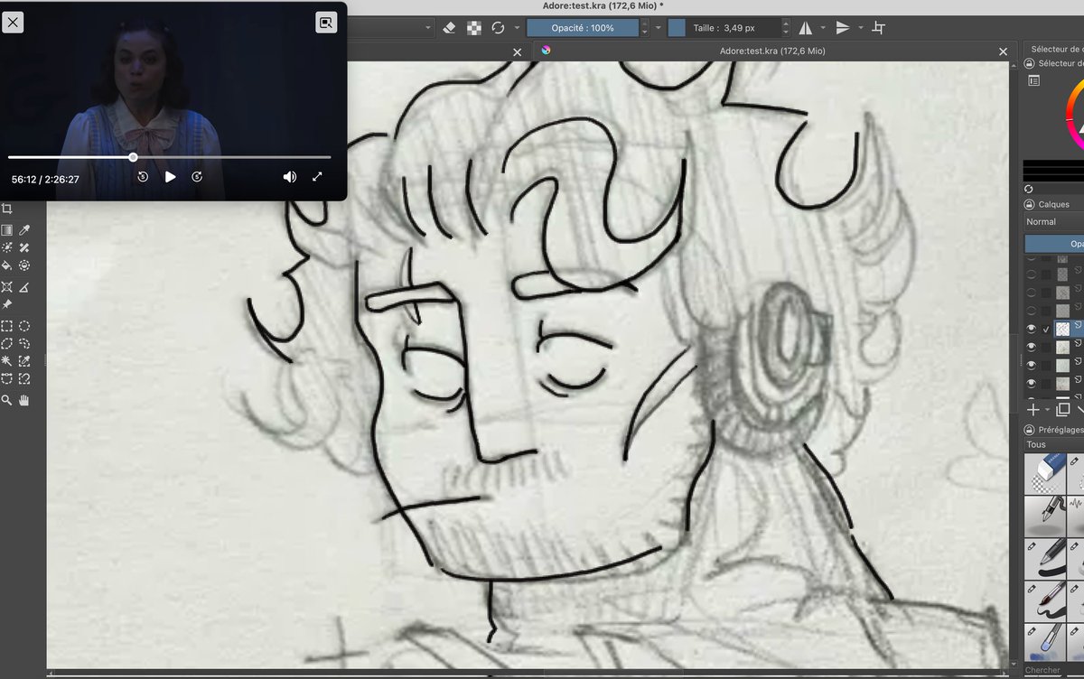Open the Tous tag filter dropdown
The image size is (1084, 679).
pos(1053,445)
